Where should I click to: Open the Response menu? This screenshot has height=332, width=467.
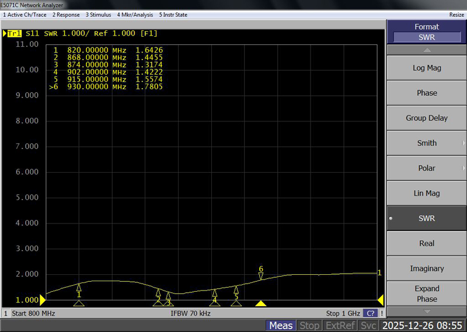coord(66,15)
